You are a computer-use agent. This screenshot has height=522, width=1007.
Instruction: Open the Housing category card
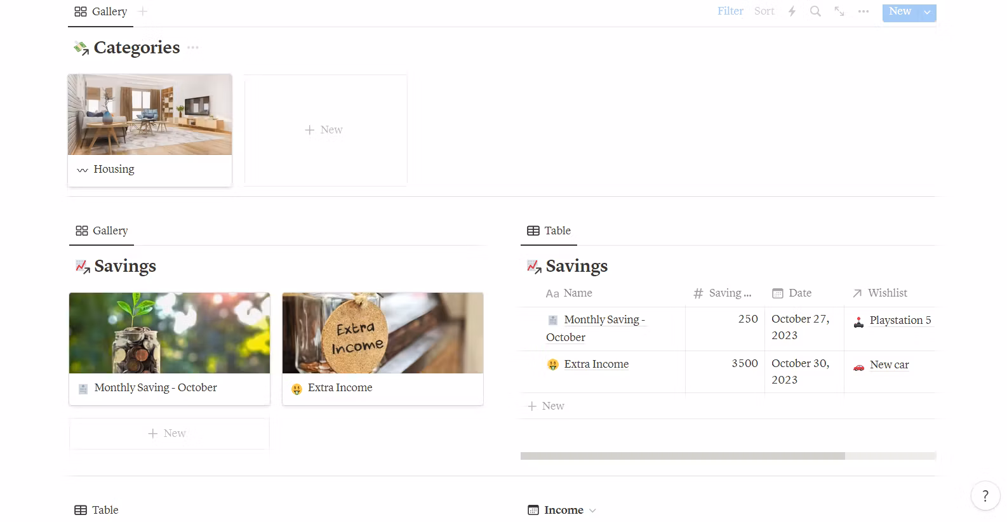[x=150, y=130]
